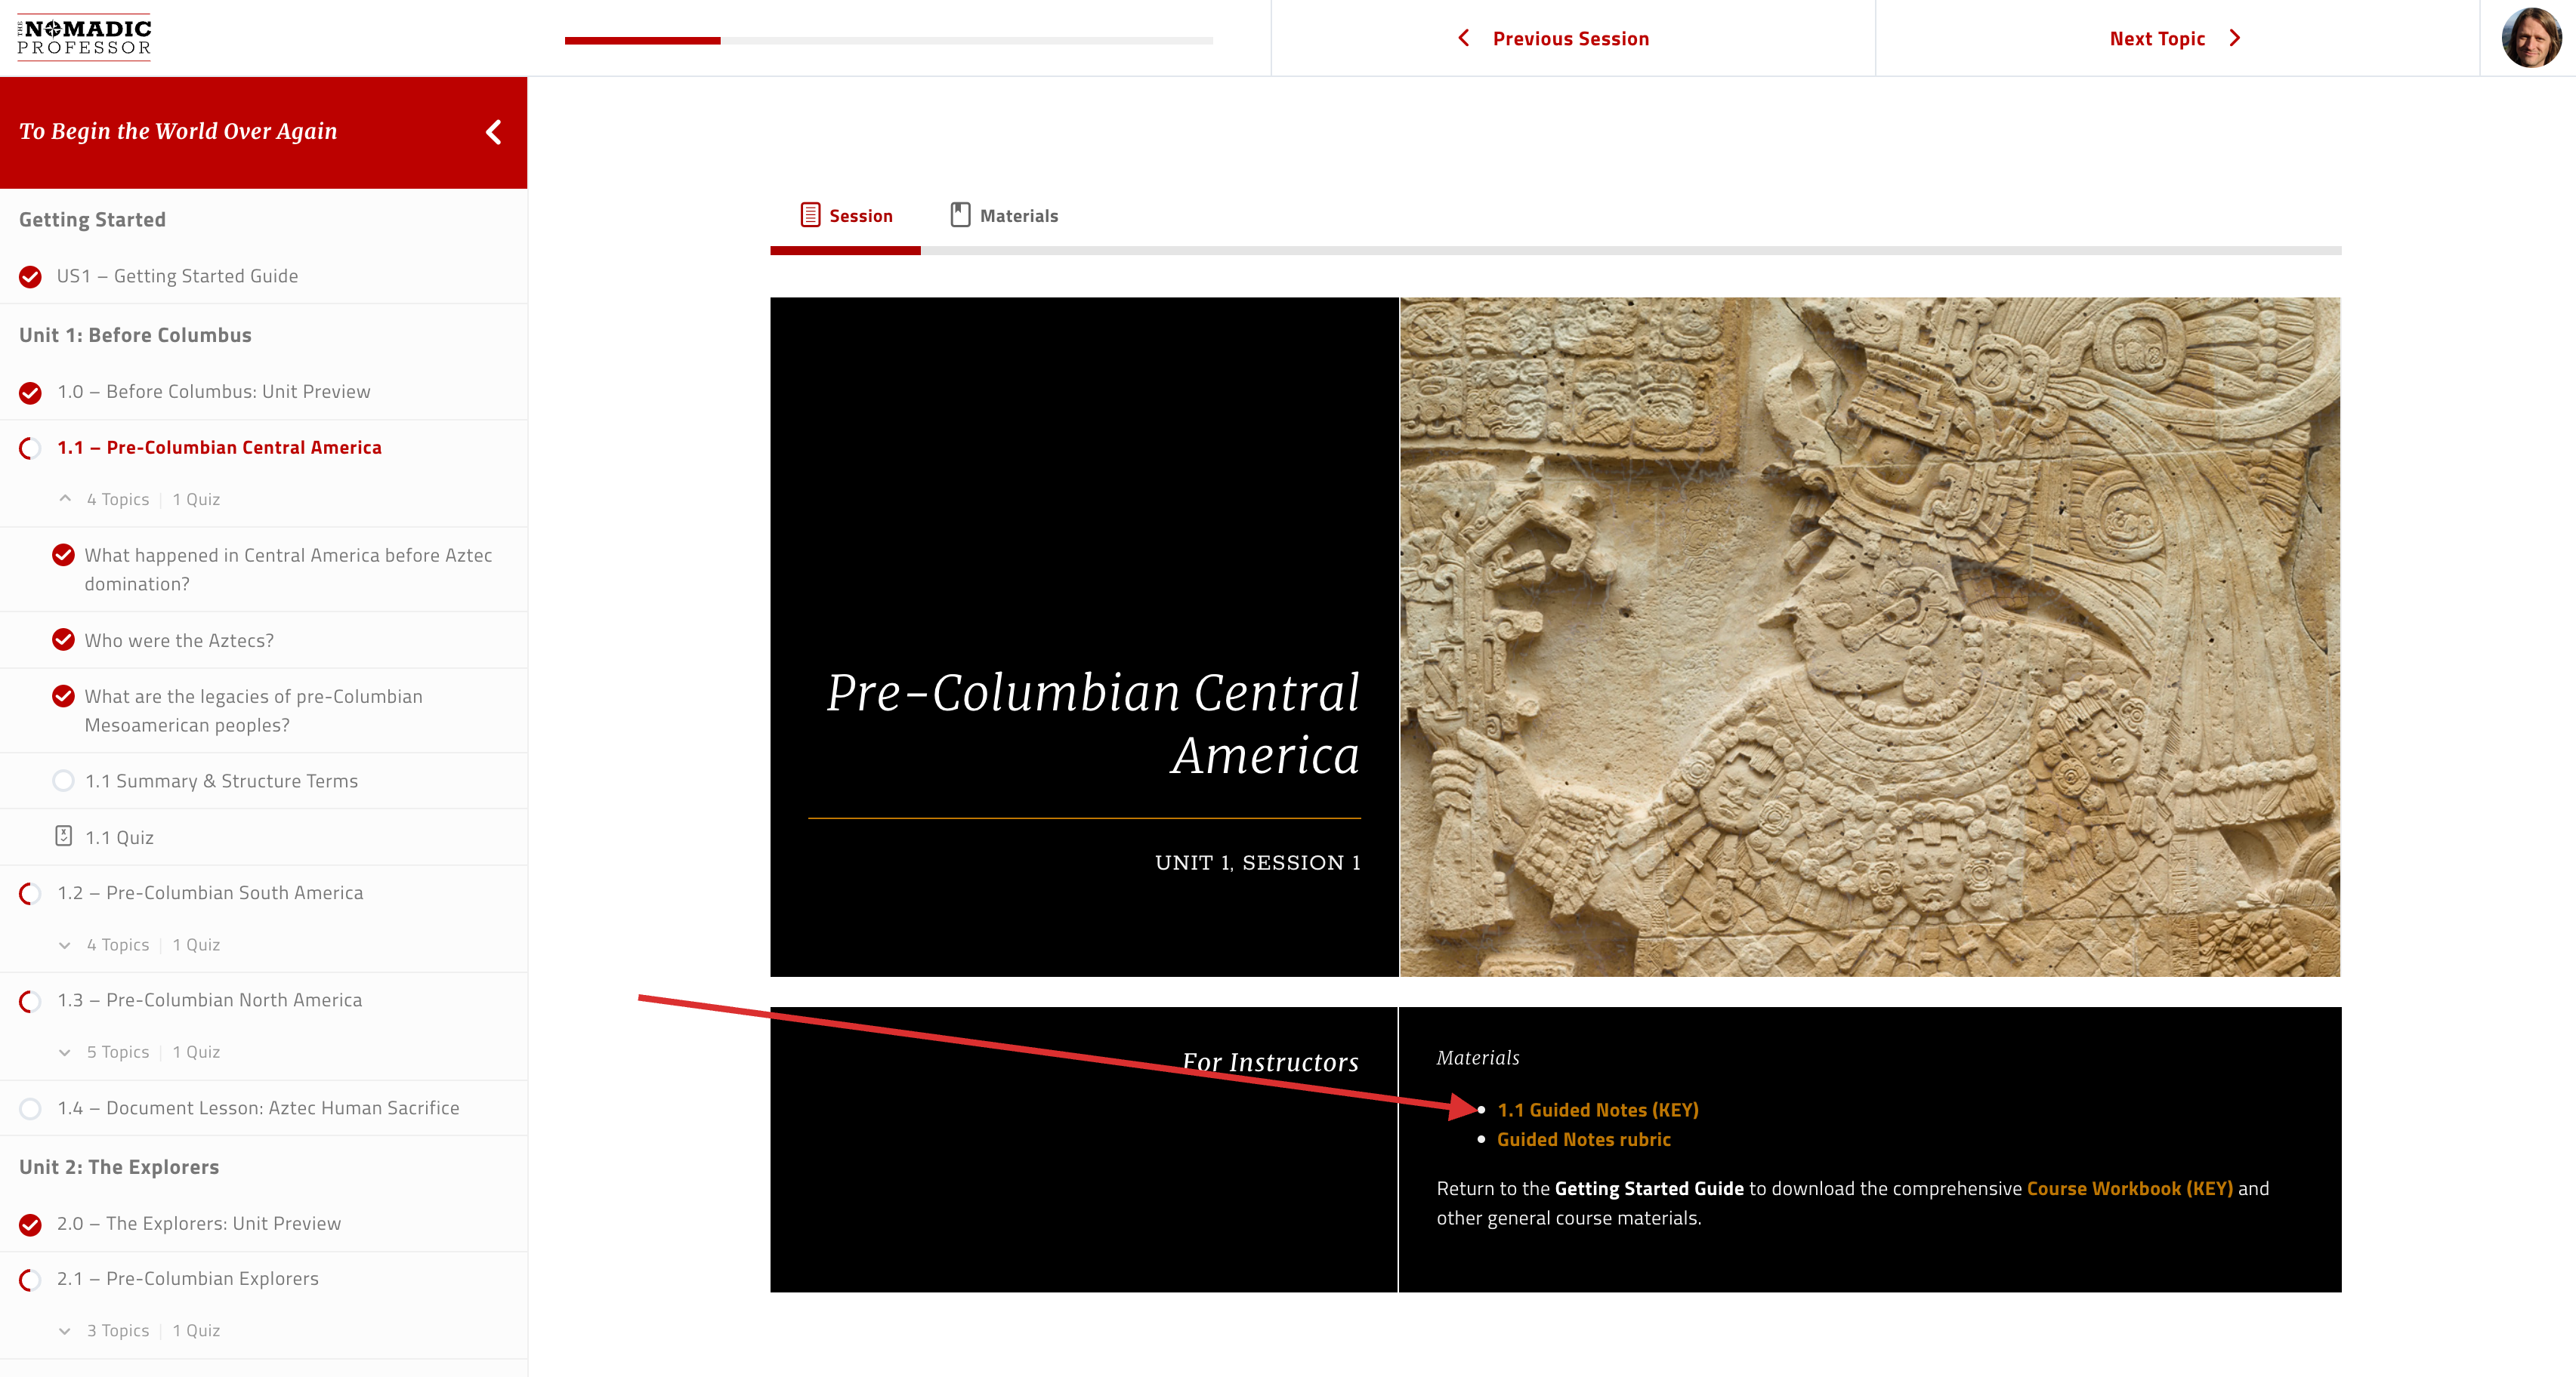Switch to the Session tab
This screenshot has height=1377, width=2576.
[846, 216]
